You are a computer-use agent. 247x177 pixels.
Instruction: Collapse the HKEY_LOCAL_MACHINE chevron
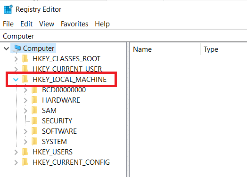(x=16, y=80)
